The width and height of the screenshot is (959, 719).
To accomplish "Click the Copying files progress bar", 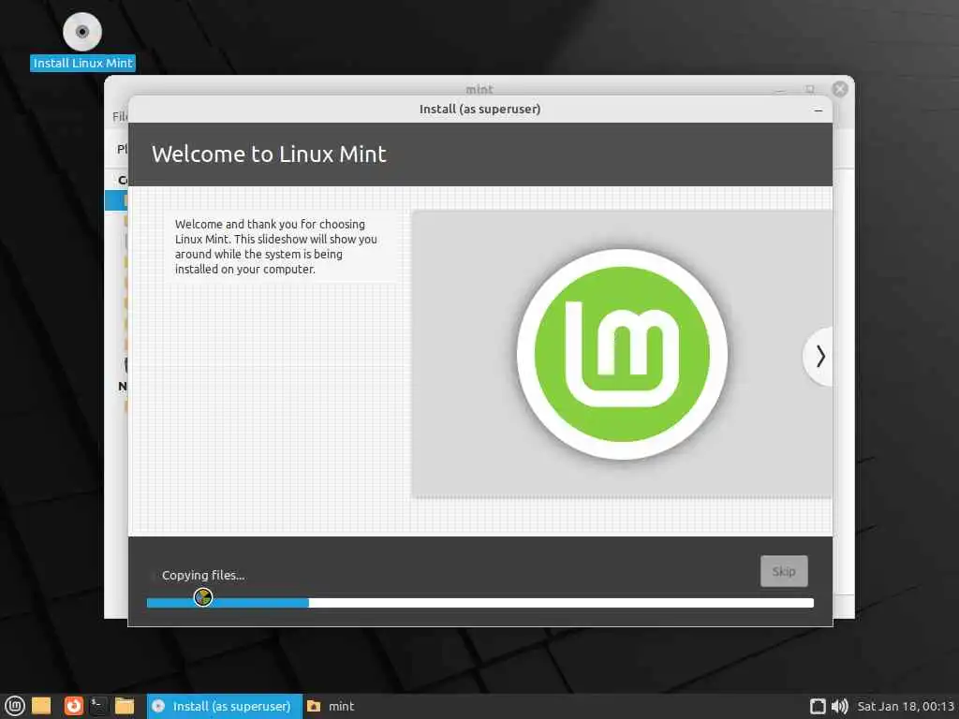I will pyautogui.click(x=480, y=603).
